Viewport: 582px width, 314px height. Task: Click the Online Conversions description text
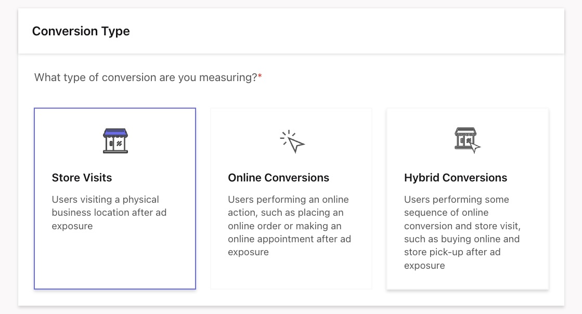(x=289, y=226)
